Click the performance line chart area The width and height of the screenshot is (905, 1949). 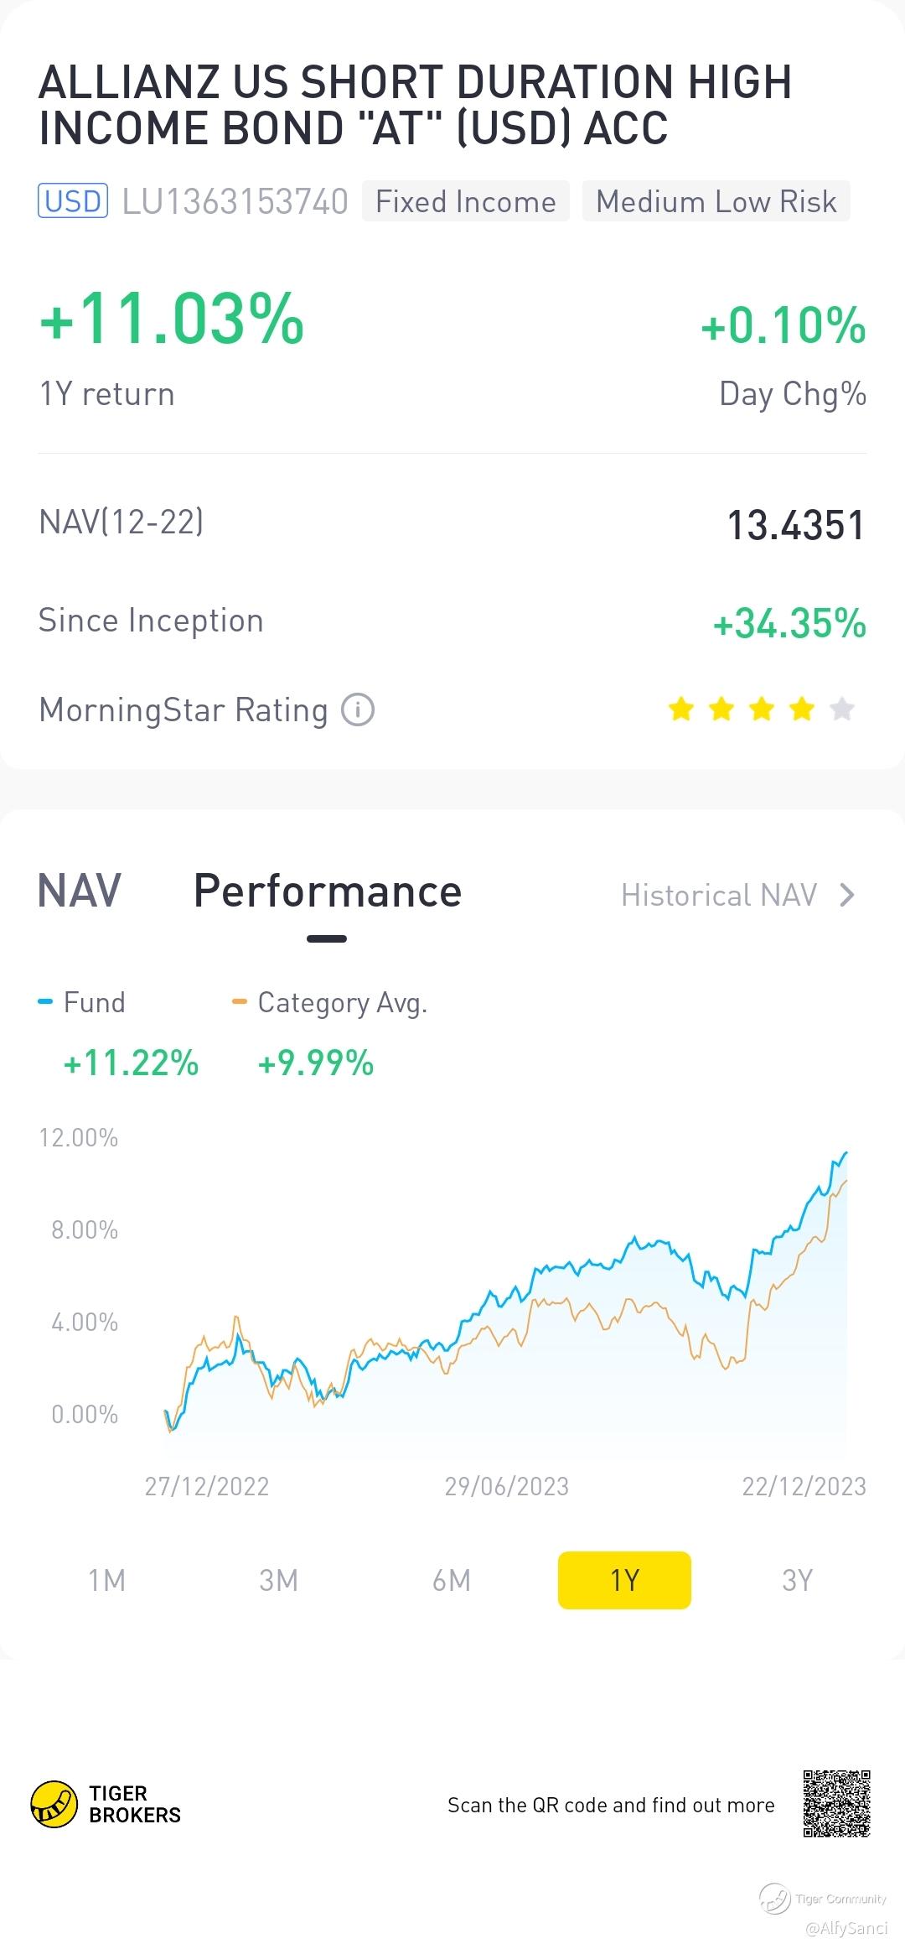click(x=507, y=1308)
